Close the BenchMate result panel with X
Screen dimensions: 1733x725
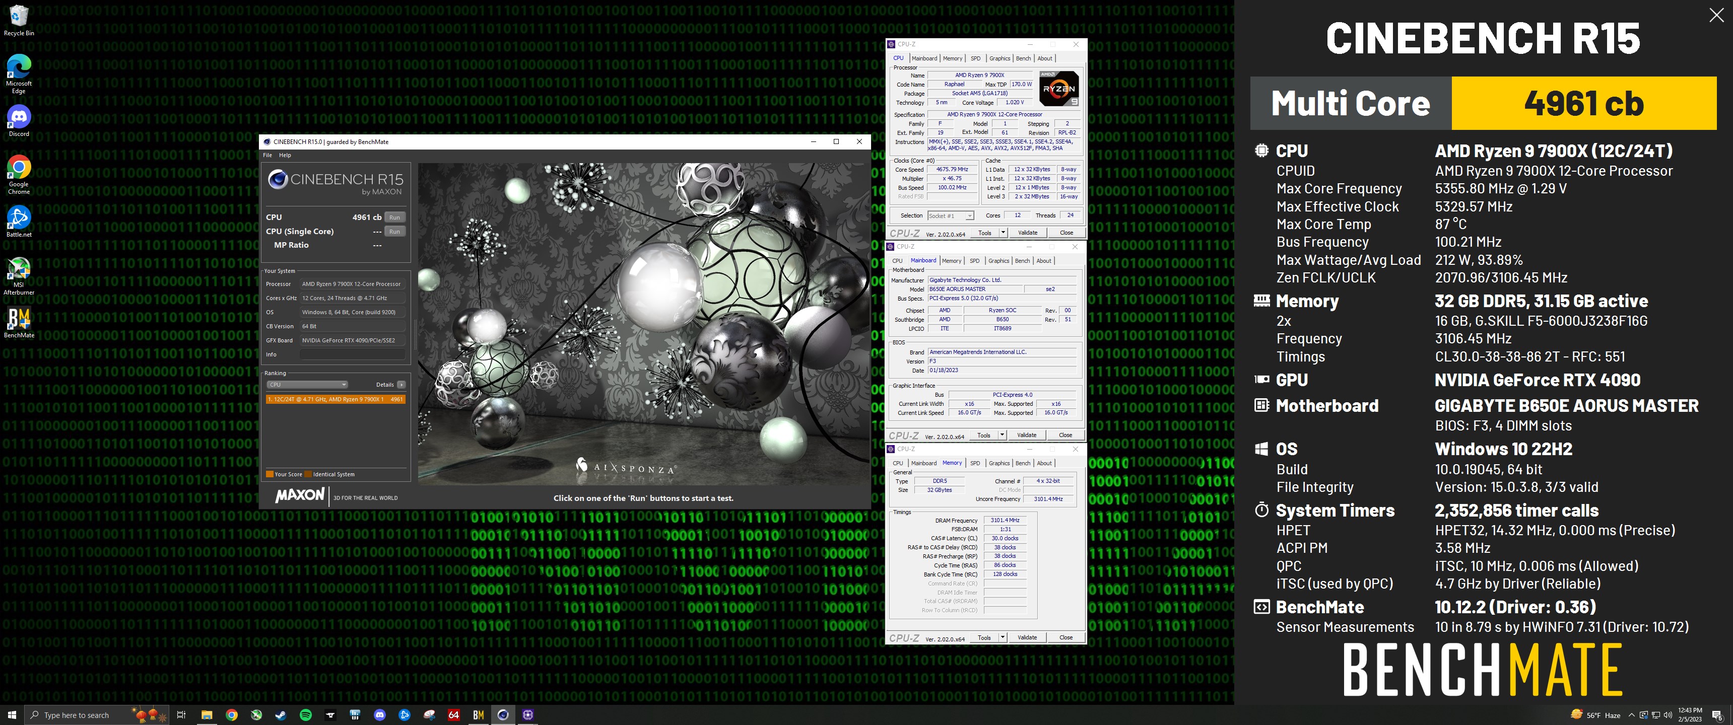click(1716, 16)
